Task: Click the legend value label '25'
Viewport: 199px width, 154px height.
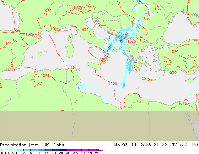Action: [61, 153]
